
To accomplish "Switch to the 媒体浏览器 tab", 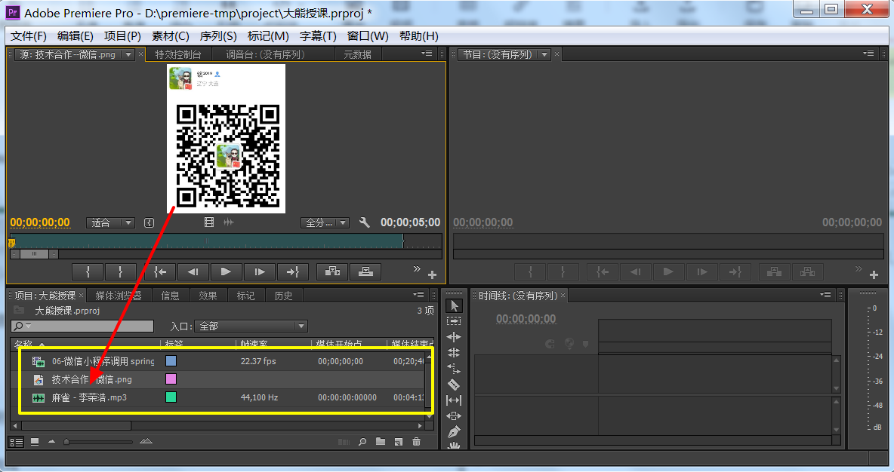I will pos(118,296).
